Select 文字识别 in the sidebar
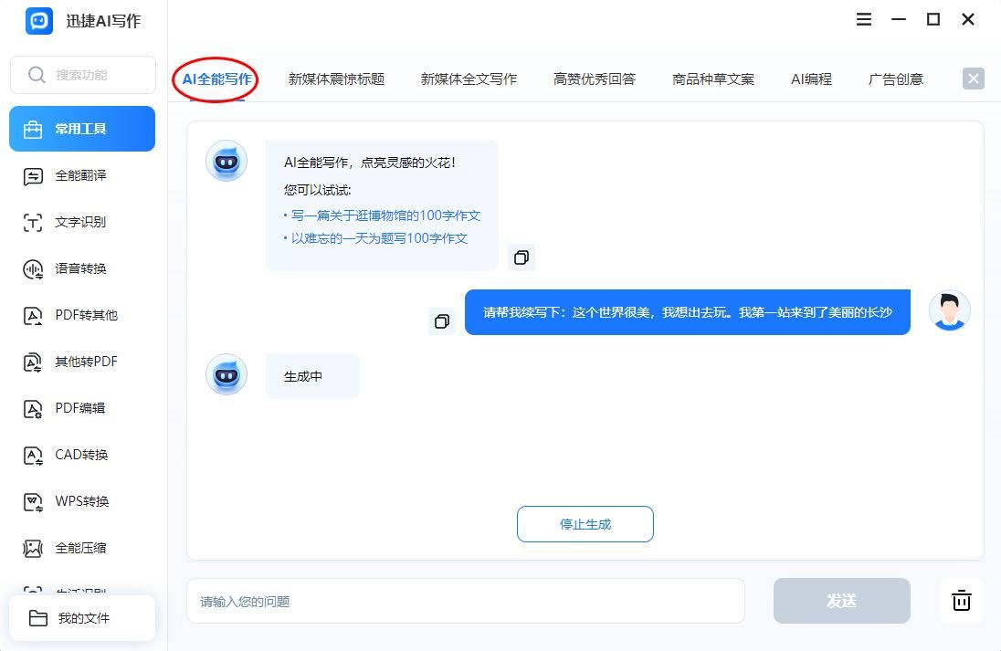The image size is (1001, 651). pyautogui.click(x=82, y=223)
